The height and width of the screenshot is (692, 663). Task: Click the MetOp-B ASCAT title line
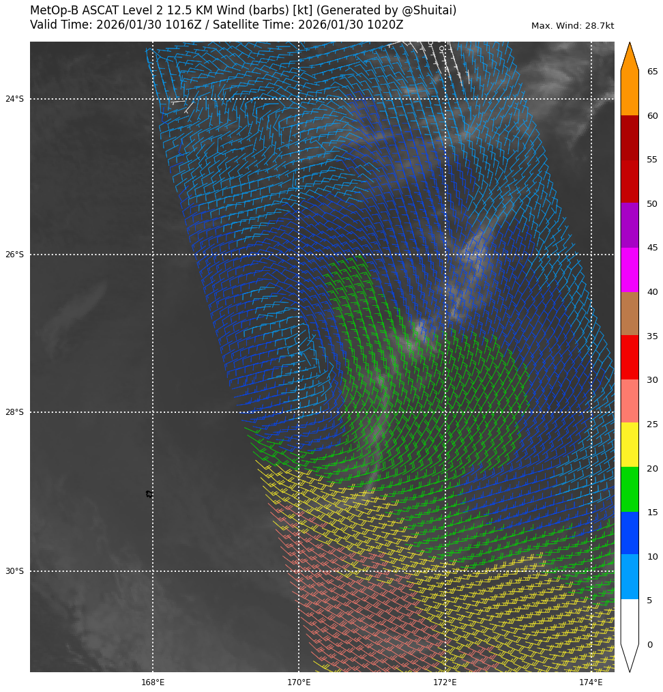[x=243, y=11]
